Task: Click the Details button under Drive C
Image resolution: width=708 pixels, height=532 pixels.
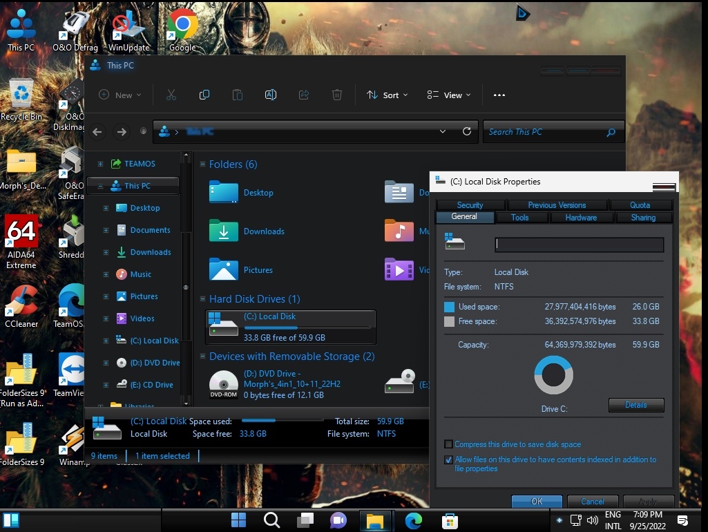Action: click(x=635, y=405)
